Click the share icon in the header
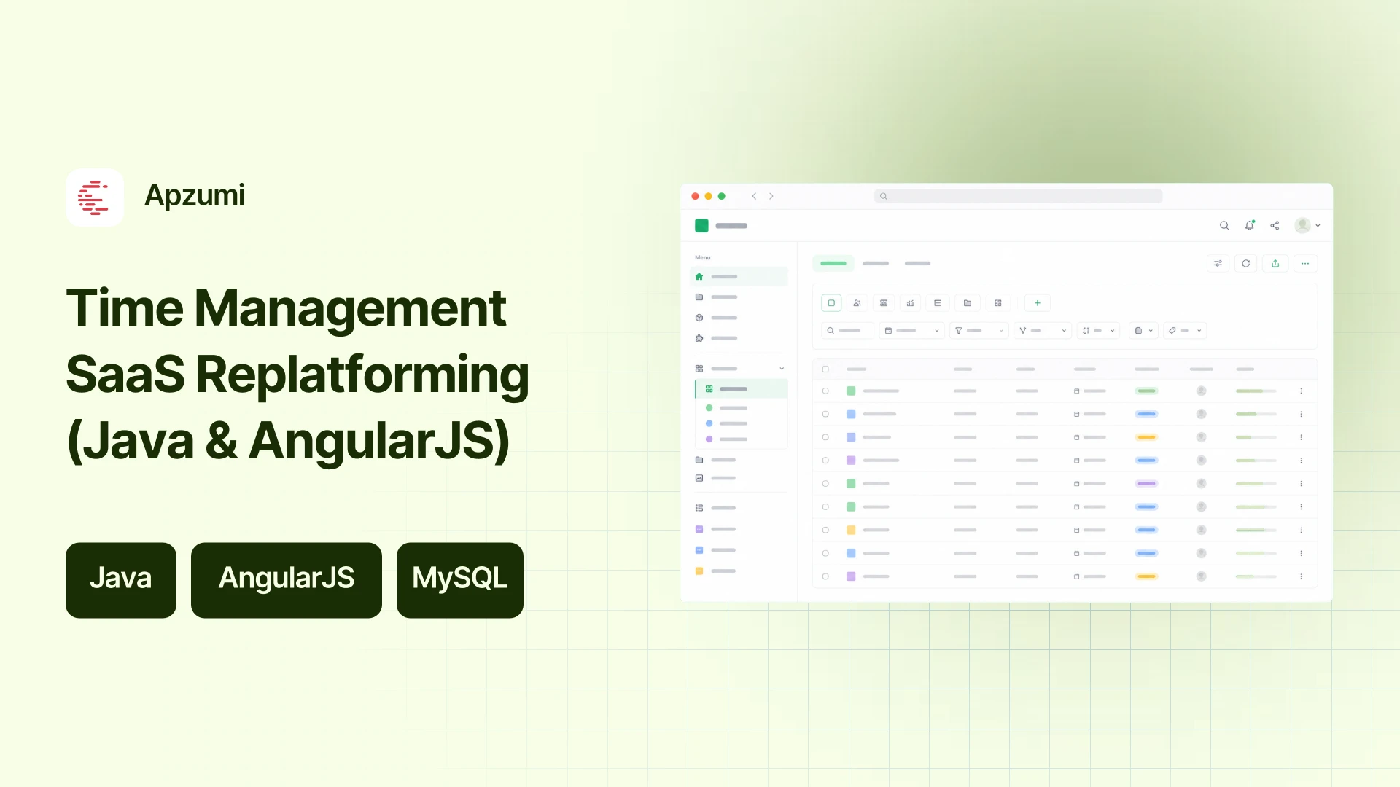The image size is (1400, 787). click(x=1275, y=226)
